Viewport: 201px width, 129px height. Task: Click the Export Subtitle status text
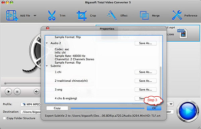tap(103, 116)
